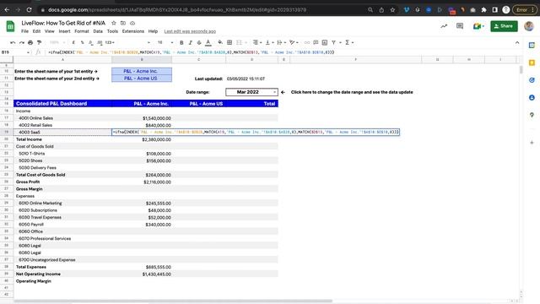The image size is (540, 304).
Task: Open the Extensions menu
Action: [133, 31]
